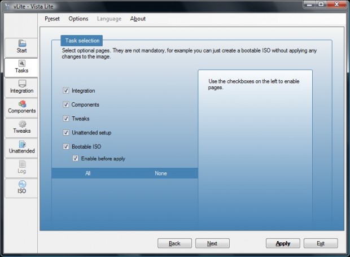
Task: Click the vLite title bar app icon
Action: pyautogui.click(x=7, y=6)
